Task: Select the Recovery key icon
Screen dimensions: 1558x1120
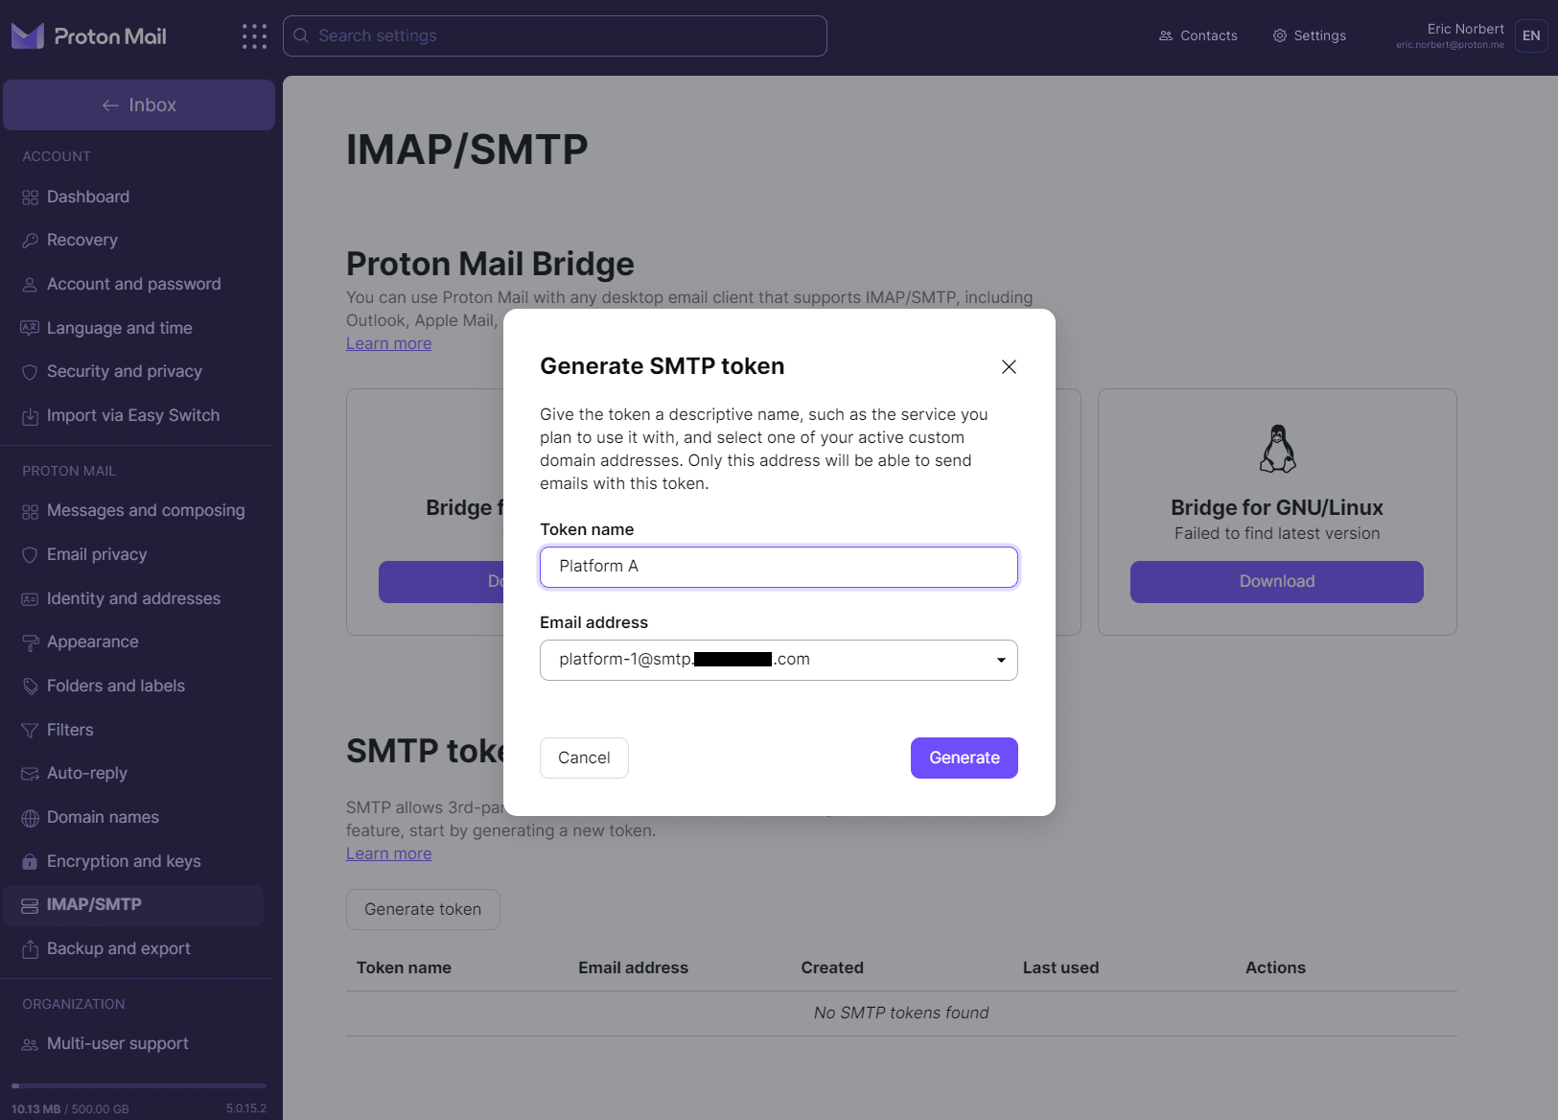Action: (x=30, y=240)
